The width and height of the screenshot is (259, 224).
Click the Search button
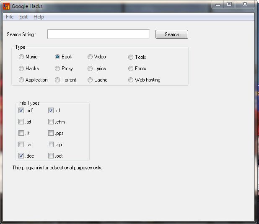pyautogui.click(x=172, y=34)
